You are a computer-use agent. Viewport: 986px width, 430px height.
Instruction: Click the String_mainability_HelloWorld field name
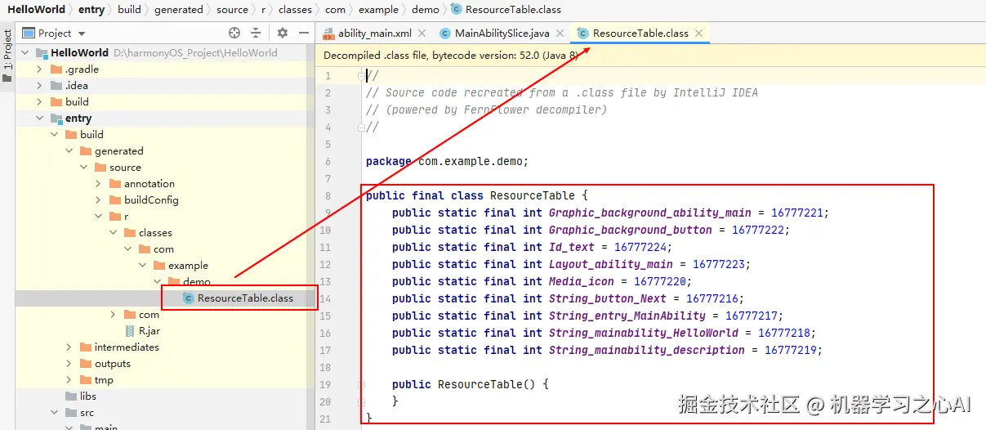point(644,333)
